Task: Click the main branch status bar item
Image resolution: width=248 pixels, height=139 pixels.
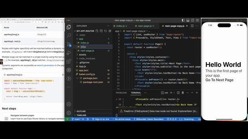Action: click(x=76, y=119)
